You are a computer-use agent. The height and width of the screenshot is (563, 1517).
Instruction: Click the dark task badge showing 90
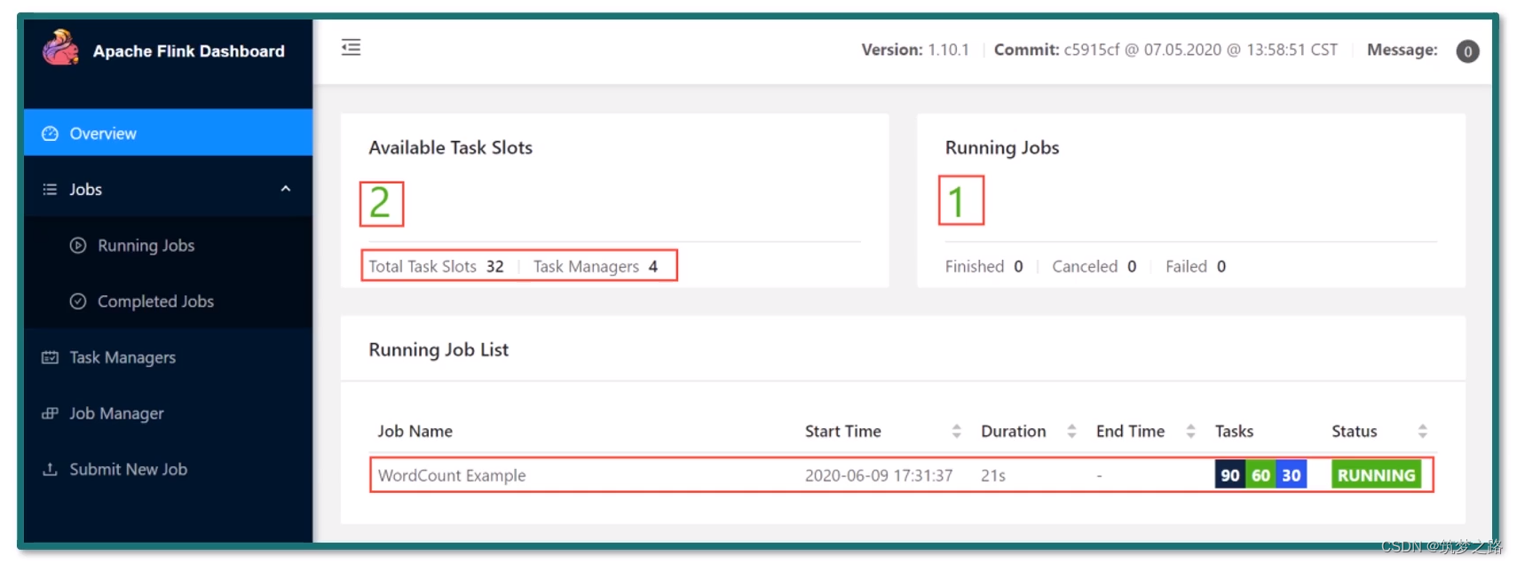1229,475
